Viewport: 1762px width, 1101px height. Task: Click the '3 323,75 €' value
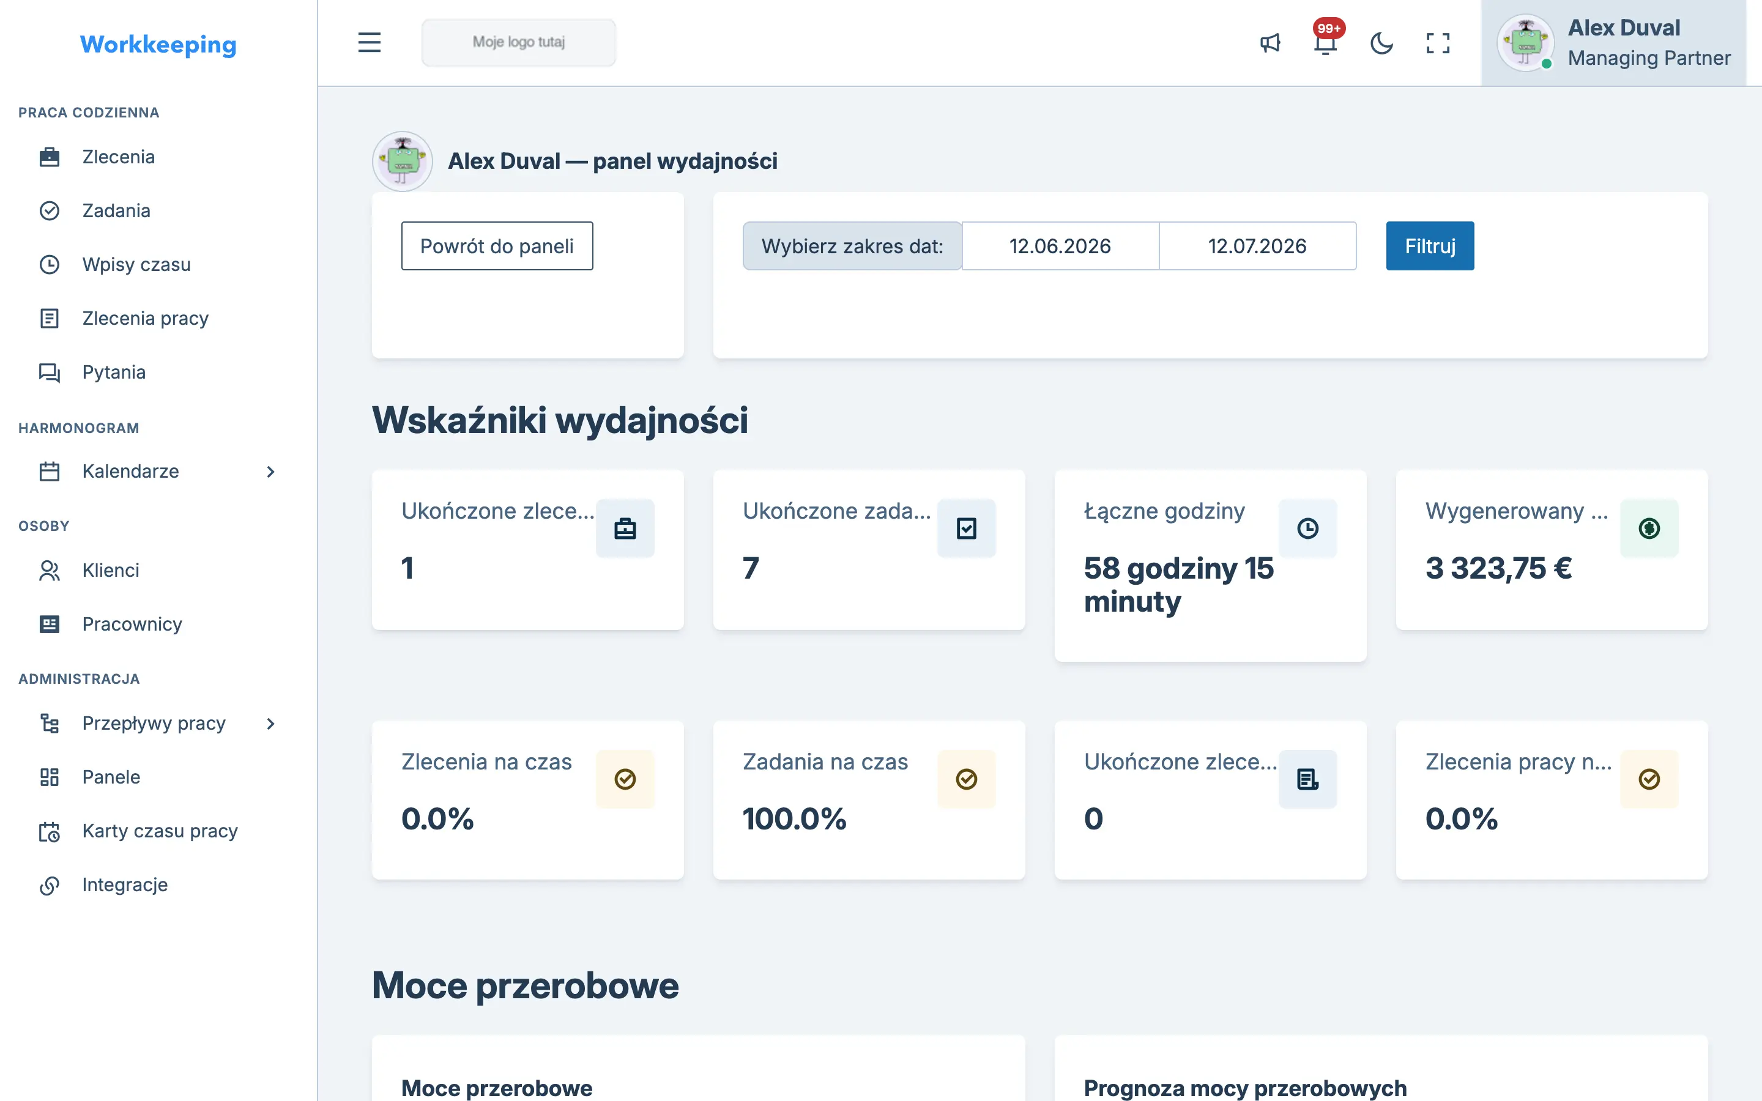pos(1498,568)
